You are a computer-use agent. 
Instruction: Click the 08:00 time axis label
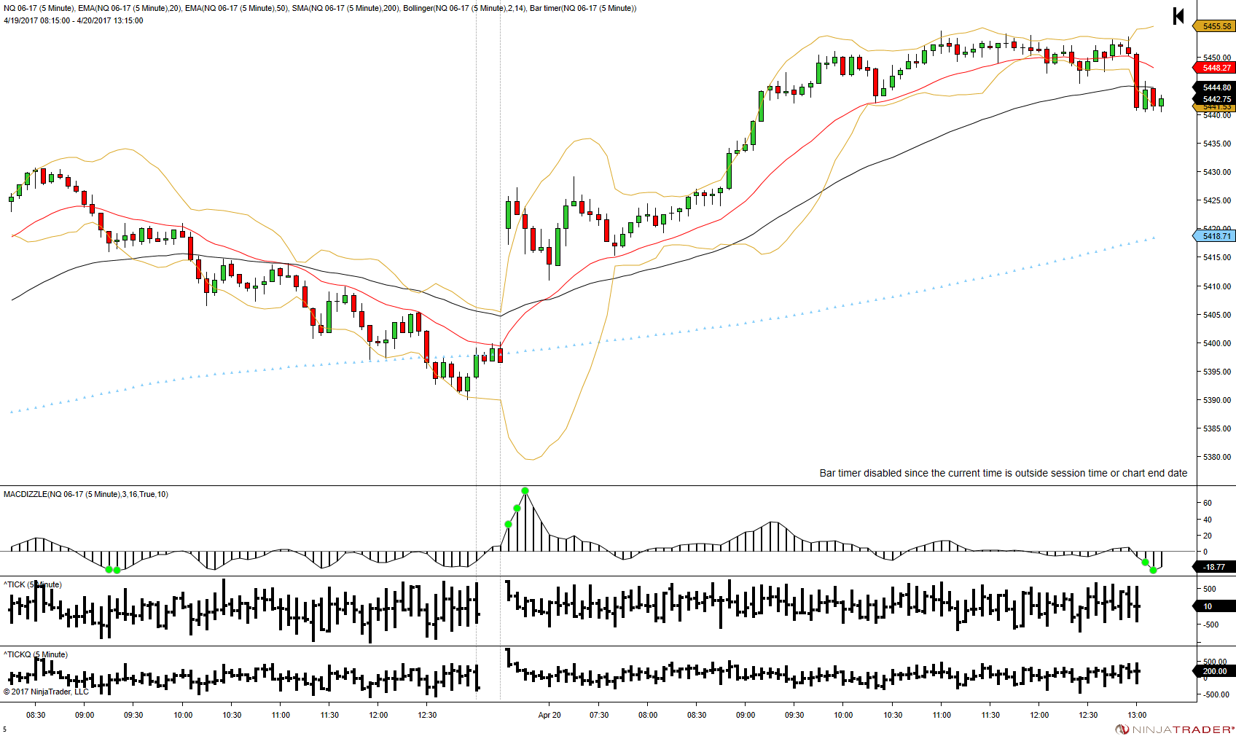[648, 715]
